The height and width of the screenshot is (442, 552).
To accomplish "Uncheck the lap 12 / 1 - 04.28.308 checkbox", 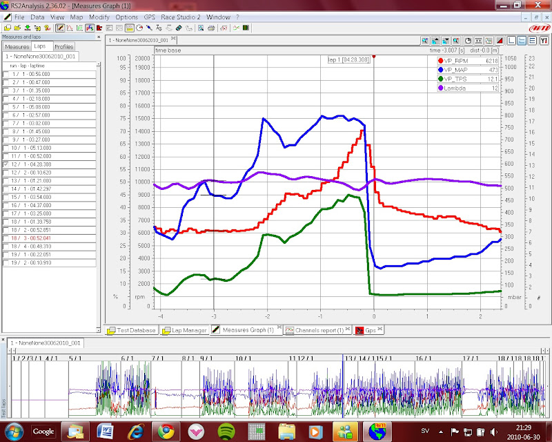I will (x=6, y=164).
